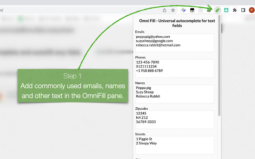The image size is (255, 159).
Task: Click the greyed-out building extension icon
Action: click(200, 10)
